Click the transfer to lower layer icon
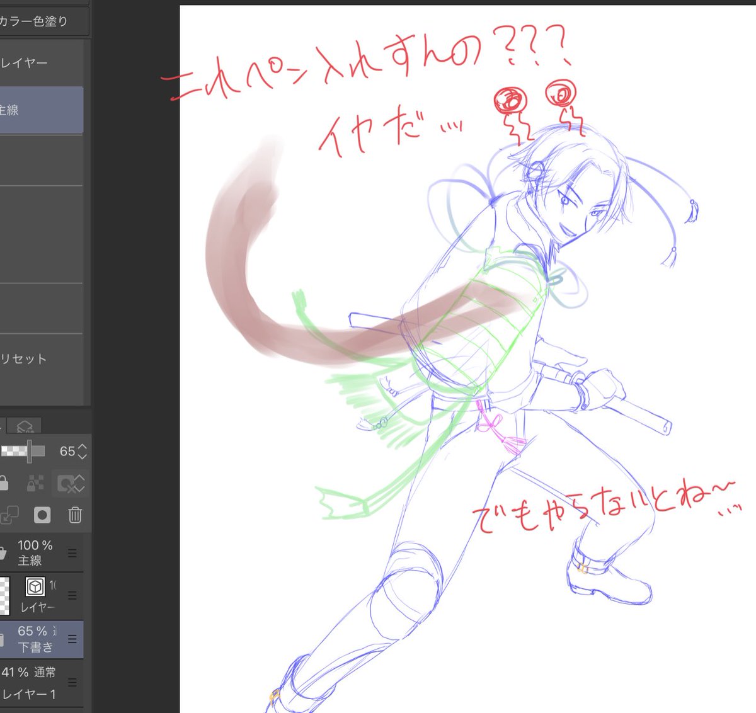Image resolution: width=756 pixels, height=713 pixels. pos(9,515)
